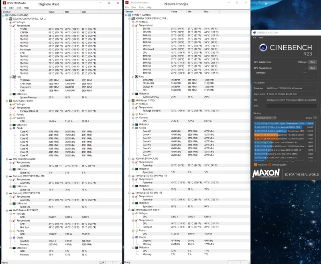
Task: Click Ryzen Currents icon in Nieuwe frontjes window
Action: tap(136, 118)
